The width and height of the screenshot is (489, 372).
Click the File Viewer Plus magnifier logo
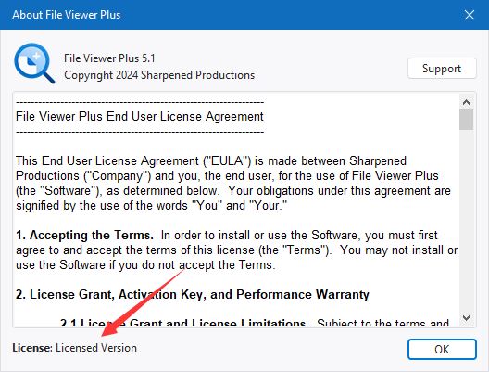point(34,64)
